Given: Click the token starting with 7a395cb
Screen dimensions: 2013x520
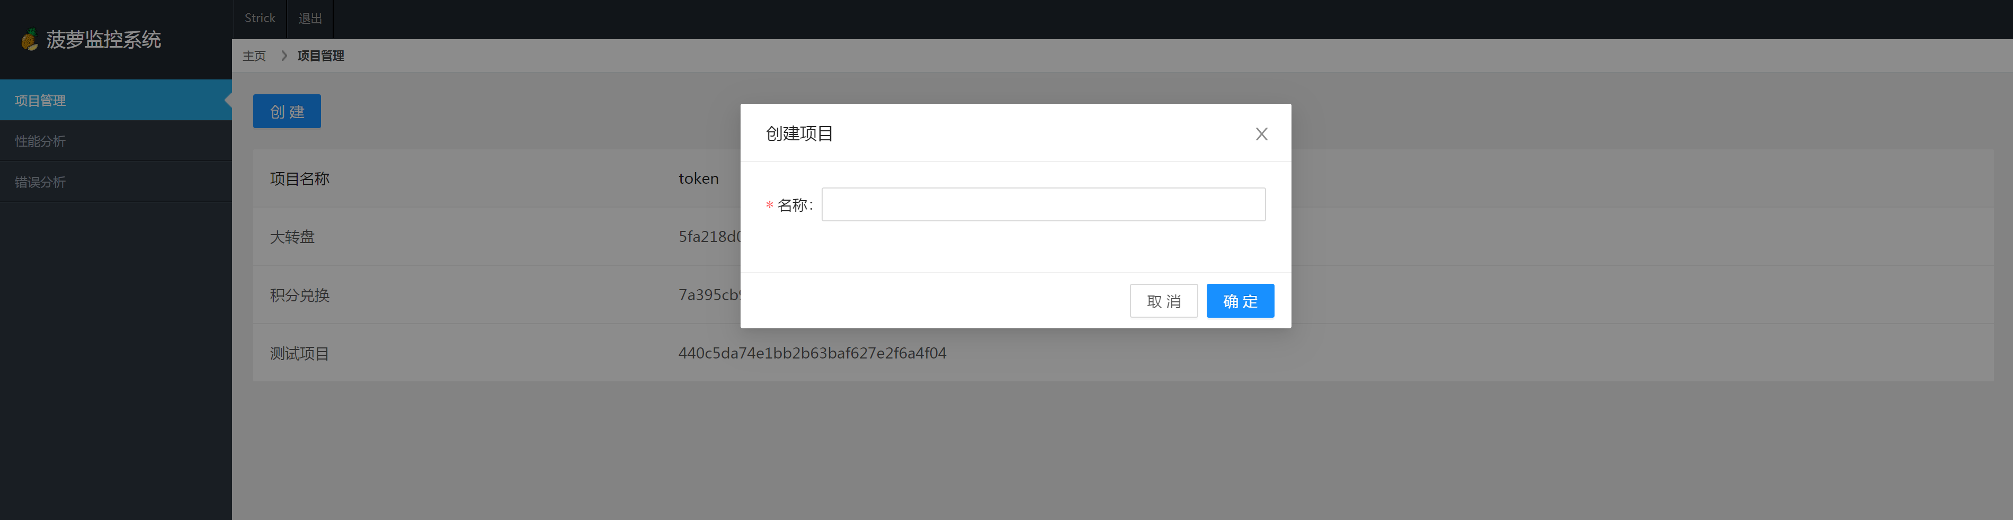Looking at the screenshot, I should click(709, 295).
